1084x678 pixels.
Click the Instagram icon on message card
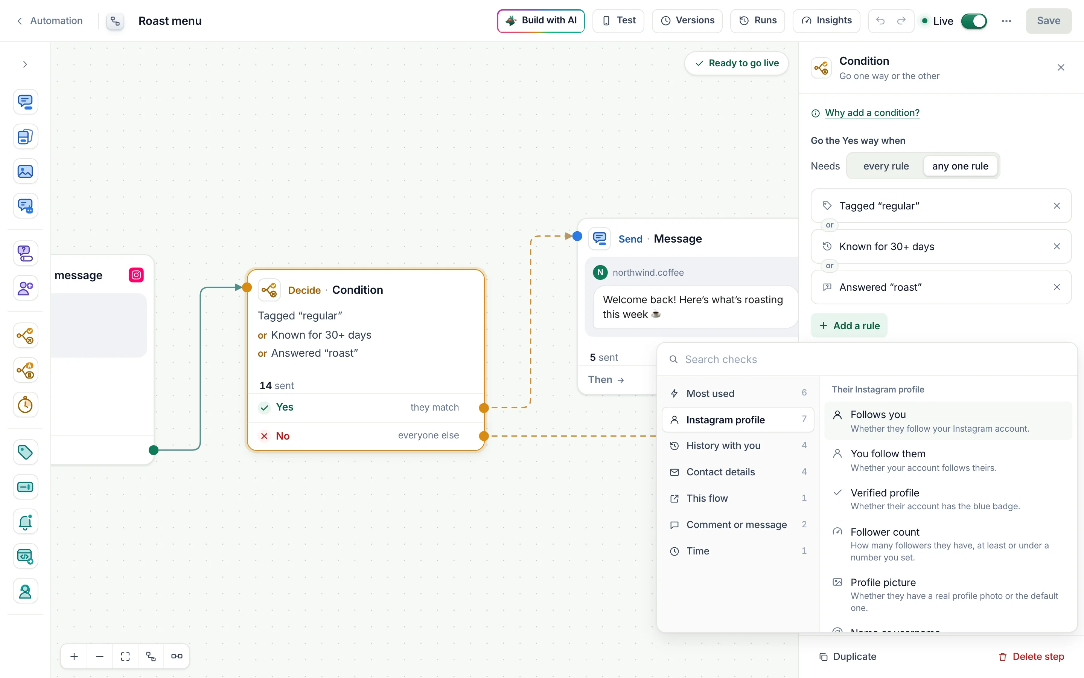(136, 275)
